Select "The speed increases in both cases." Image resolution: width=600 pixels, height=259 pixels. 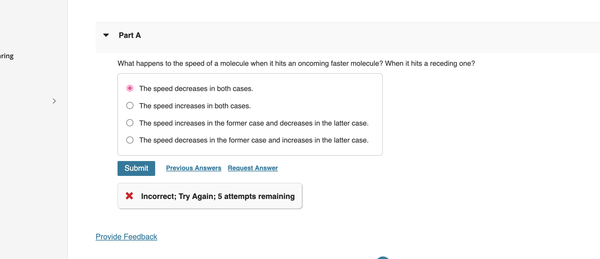[130, 106]
